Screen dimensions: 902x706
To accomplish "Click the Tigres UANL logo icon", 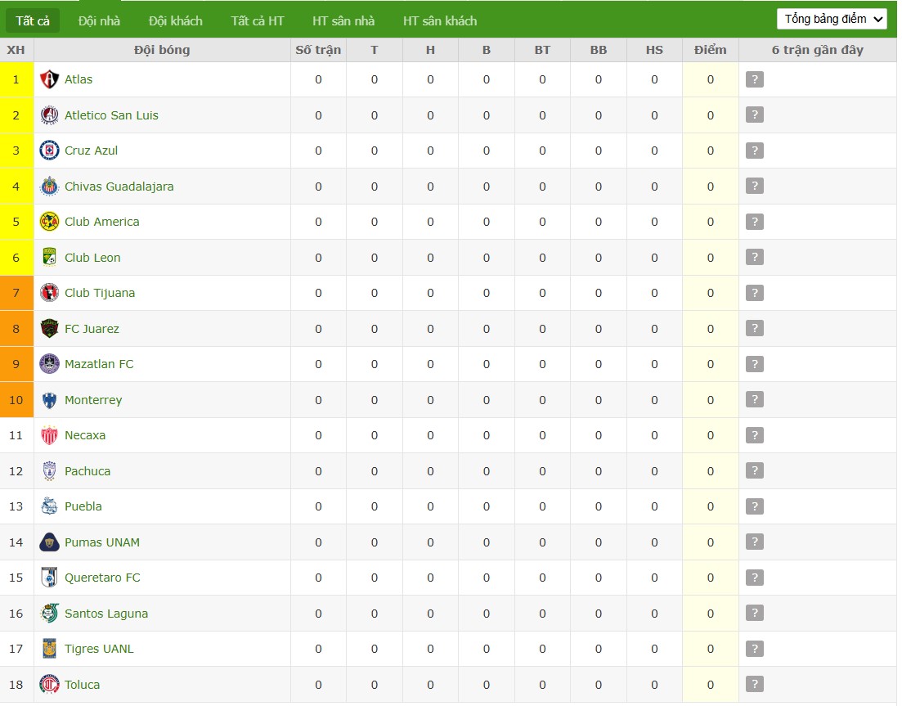I will 49,649.
